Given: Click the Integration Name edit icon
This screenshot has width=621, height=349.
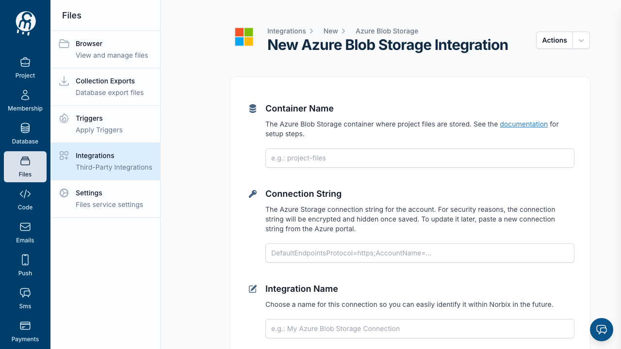Looking at the screenshot, I should (x=253, y=289).
